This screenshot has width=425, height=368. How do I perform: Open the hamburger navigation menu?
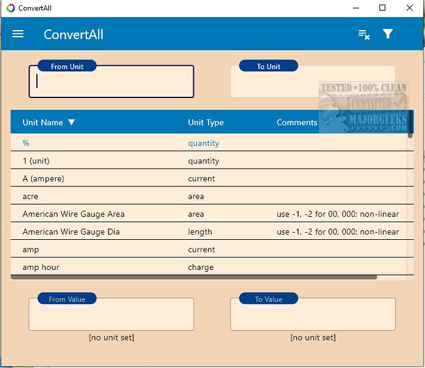coord(18,34)
